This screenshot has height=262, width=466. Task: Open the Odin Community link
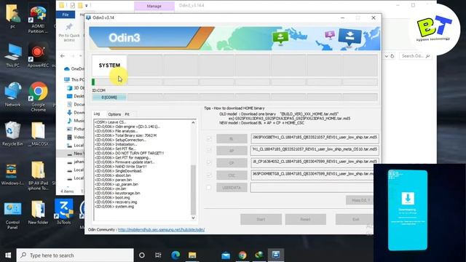pyautogui.click(x=162, y=230)
